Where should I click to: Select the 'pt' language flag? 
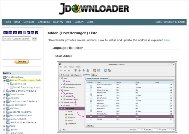coord(32,33)
